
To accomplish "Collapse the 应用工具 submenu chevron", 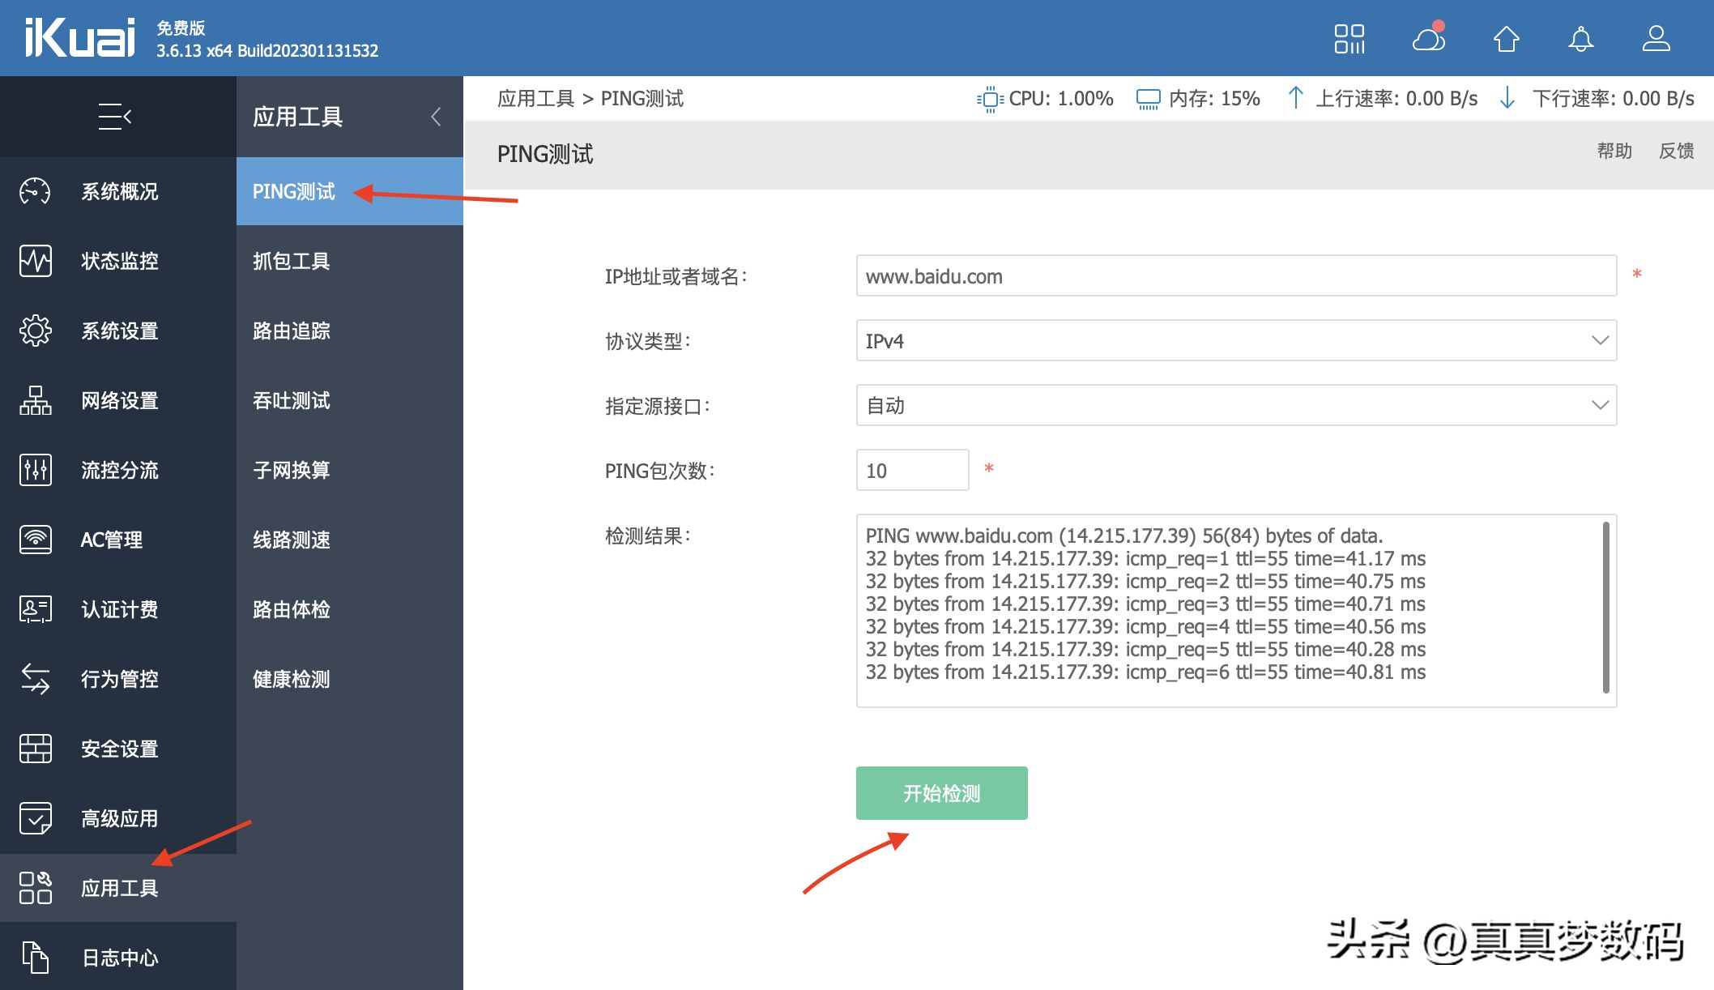I will [436, 117].
